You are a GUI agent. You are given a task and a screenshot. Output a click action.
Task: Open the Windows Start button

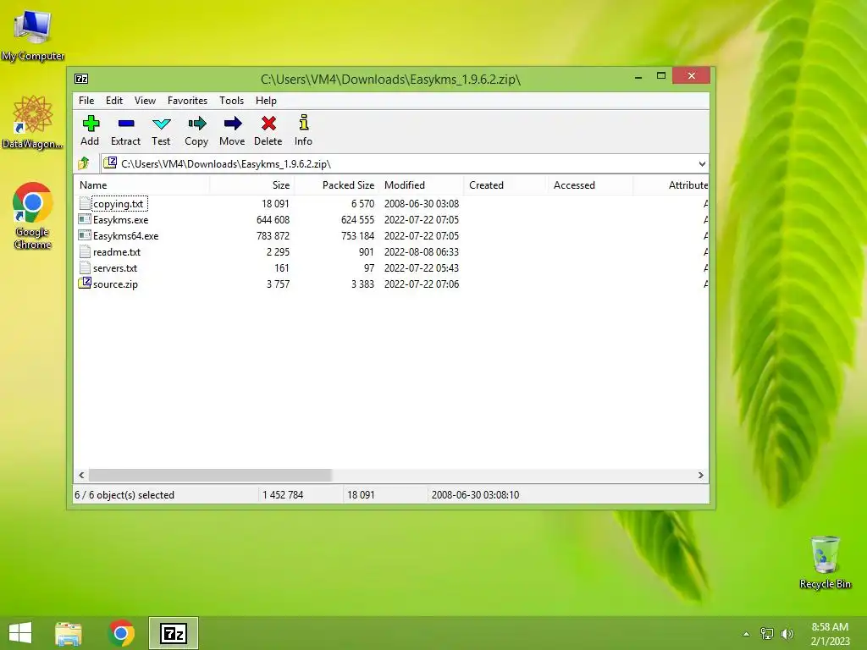(x=20, y=633)
